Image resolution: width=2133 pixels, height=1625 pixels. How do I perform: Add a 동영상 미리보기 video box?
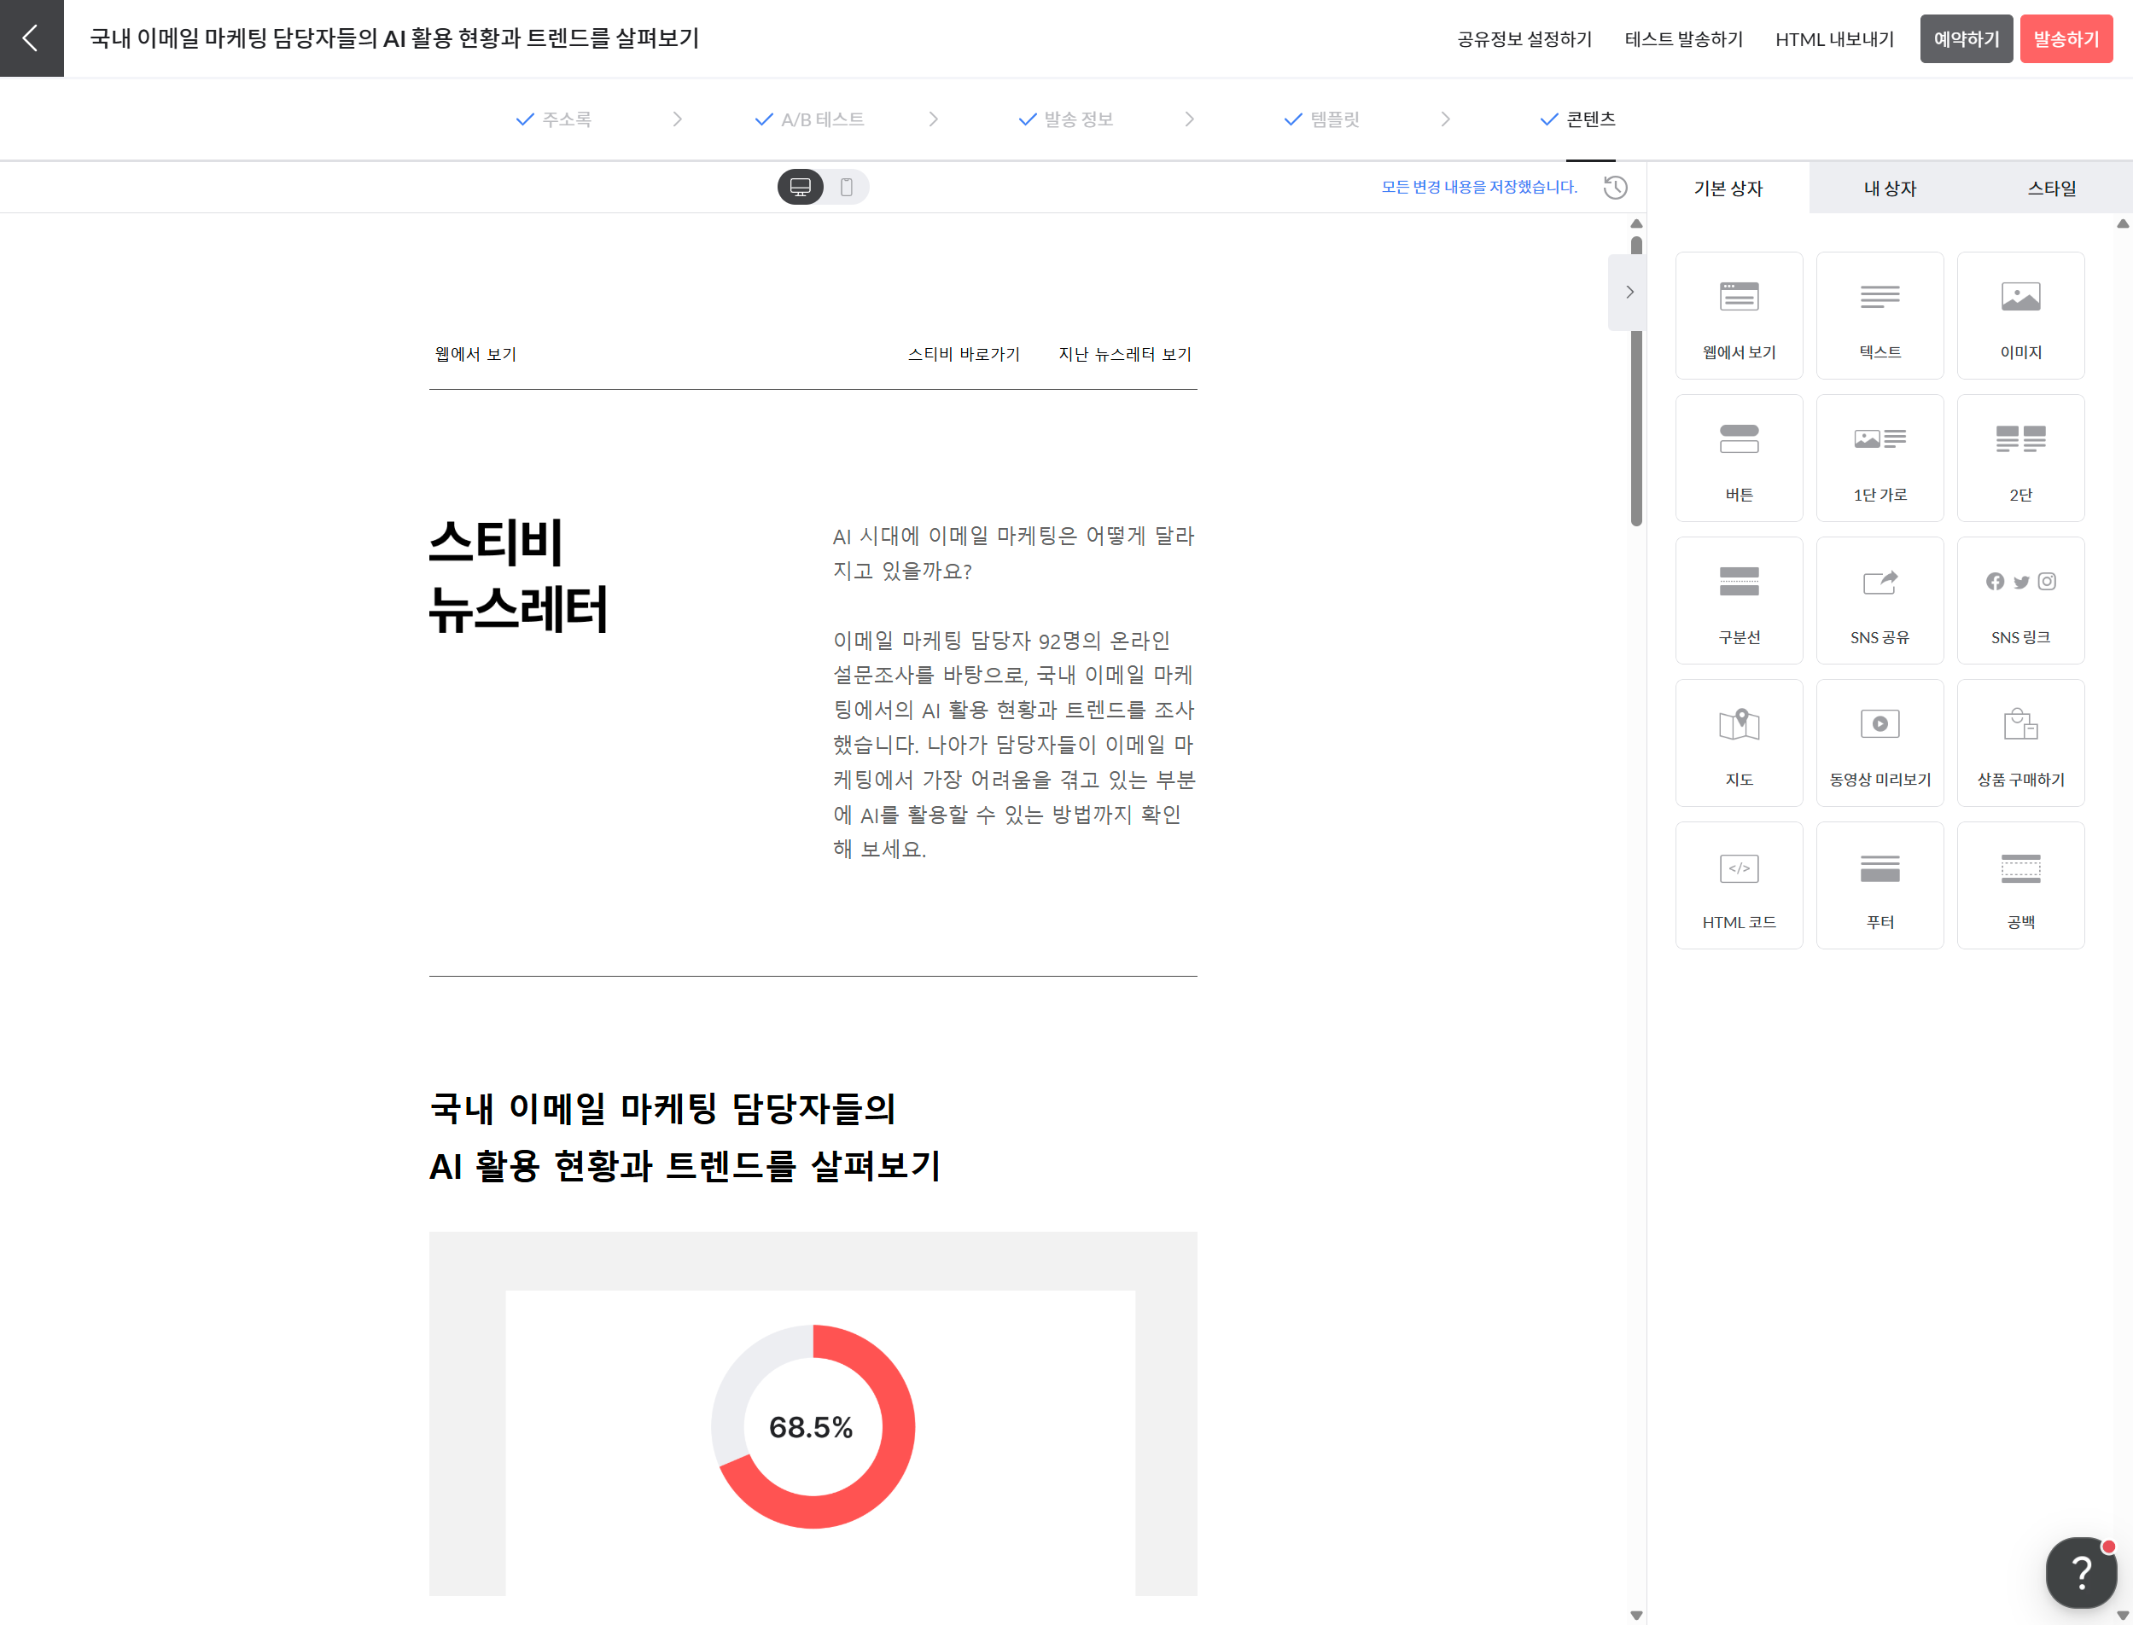point(1879,743)
